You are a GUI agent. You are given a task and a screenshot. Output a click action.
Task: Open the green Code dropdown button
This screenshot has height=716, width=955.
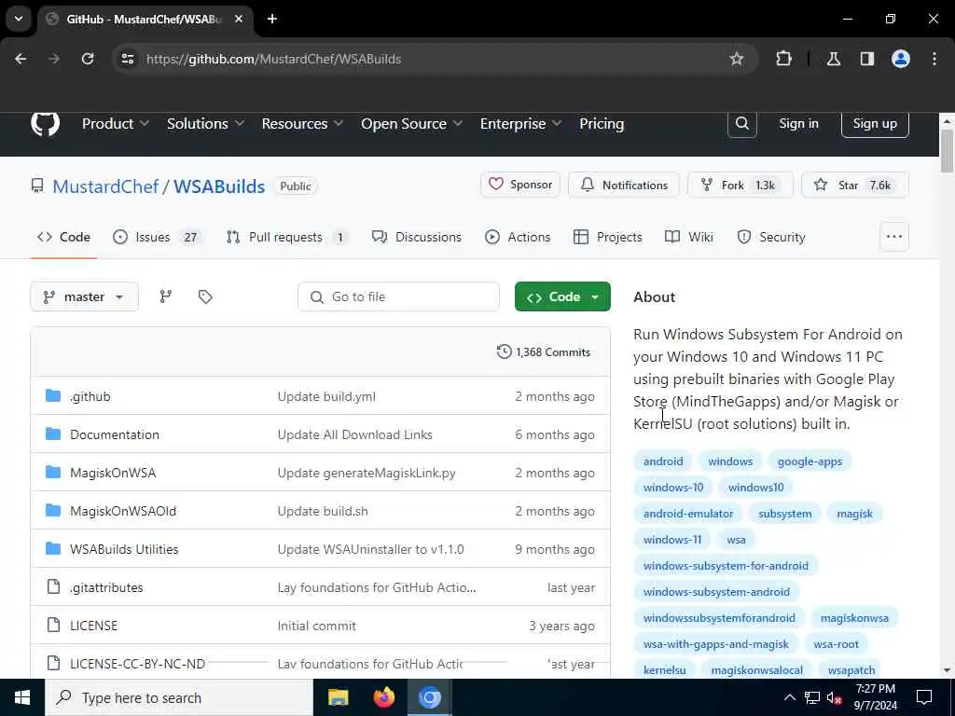click(x=562, y=296)
